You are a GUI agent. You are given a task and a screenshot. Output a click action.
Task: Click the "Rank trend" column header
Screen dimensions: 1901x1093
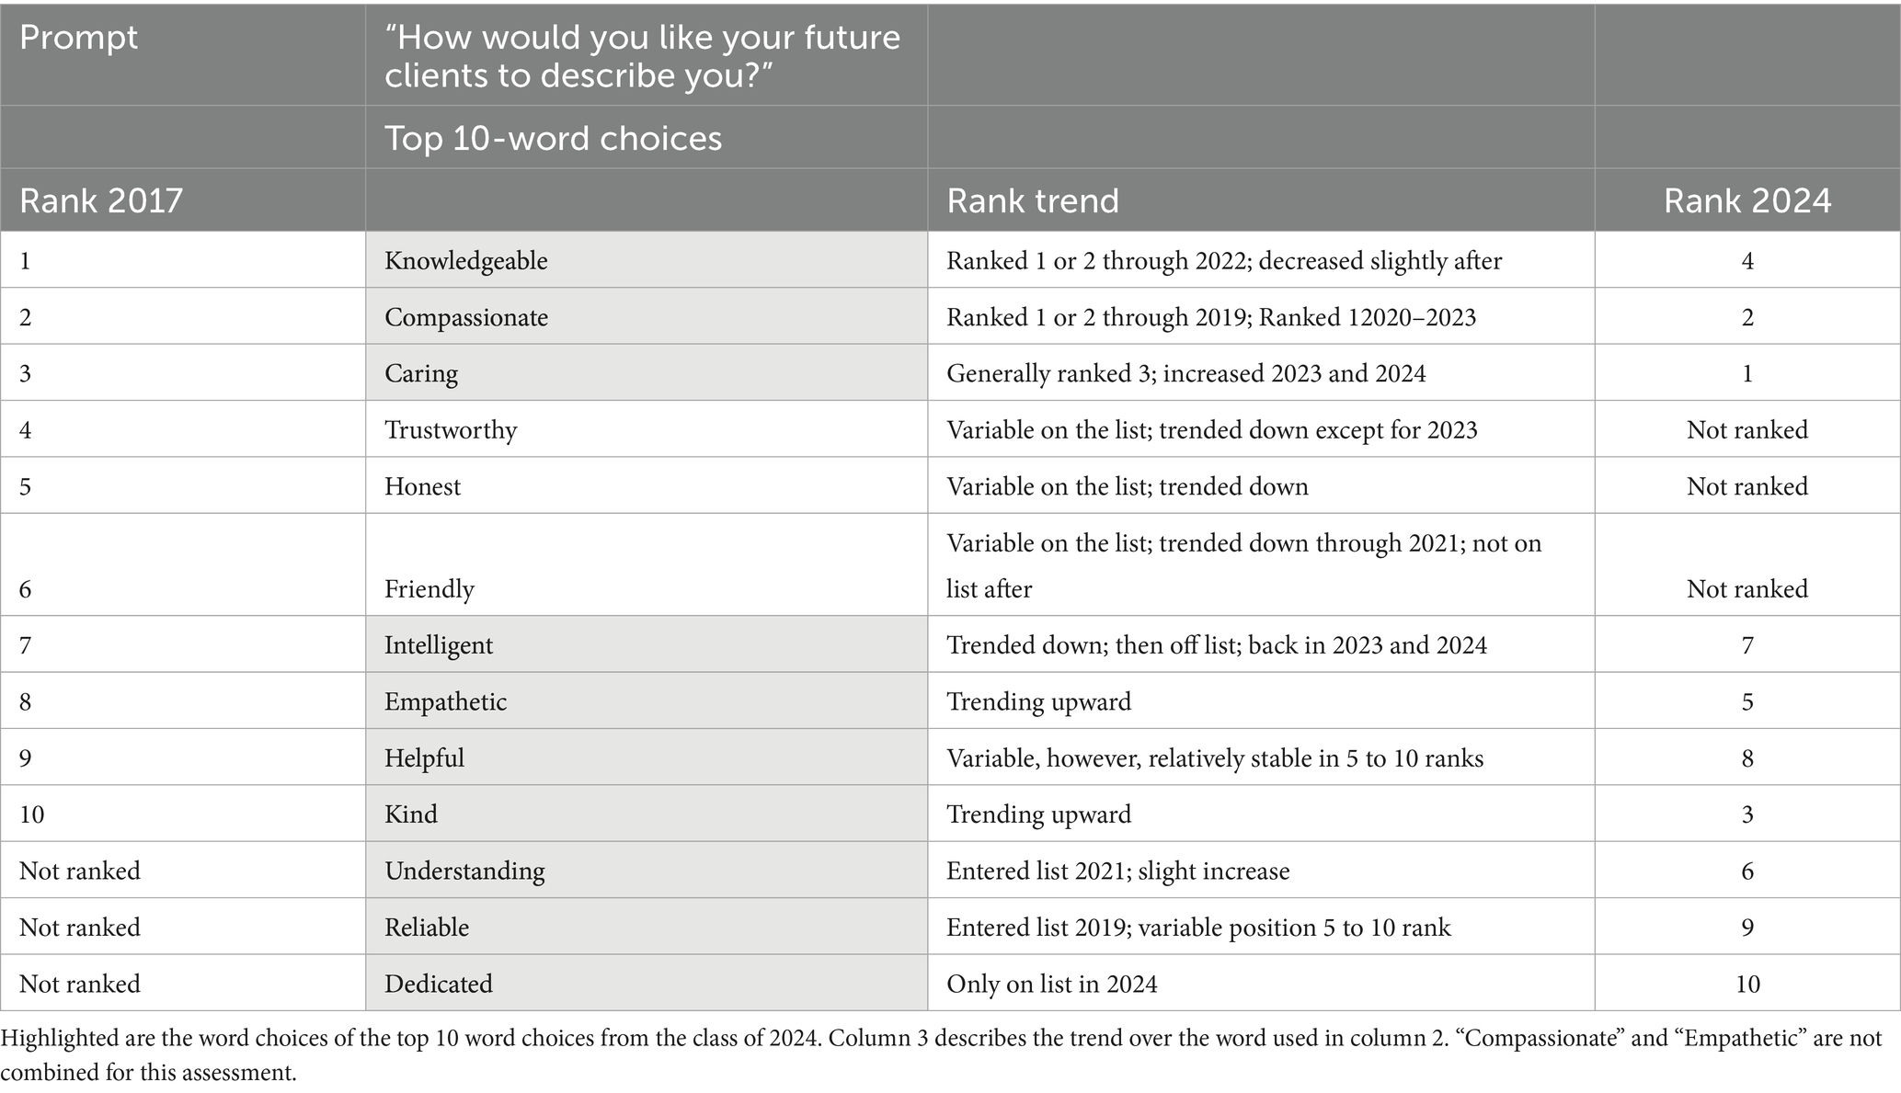[x=1033, y=200]
